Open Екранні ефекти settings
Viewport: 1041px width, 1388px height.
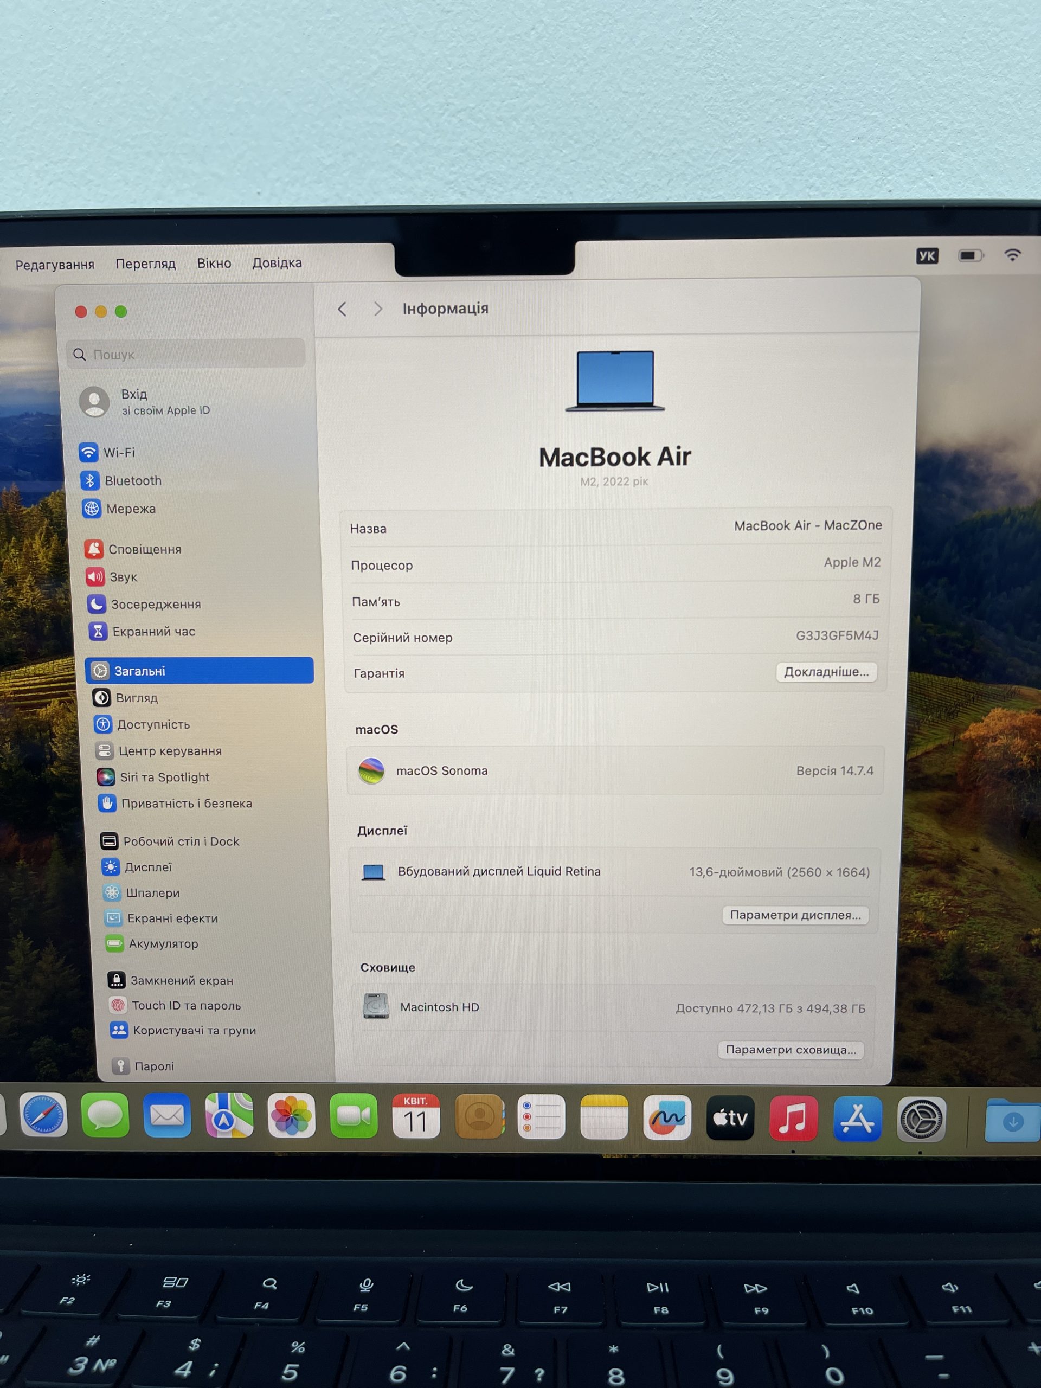pyautogui.click(x=161, y=918)
